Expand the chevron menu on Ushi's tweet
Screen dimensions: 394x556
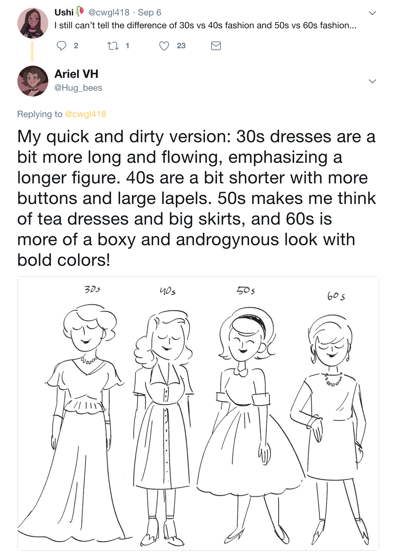pos(372,13)
